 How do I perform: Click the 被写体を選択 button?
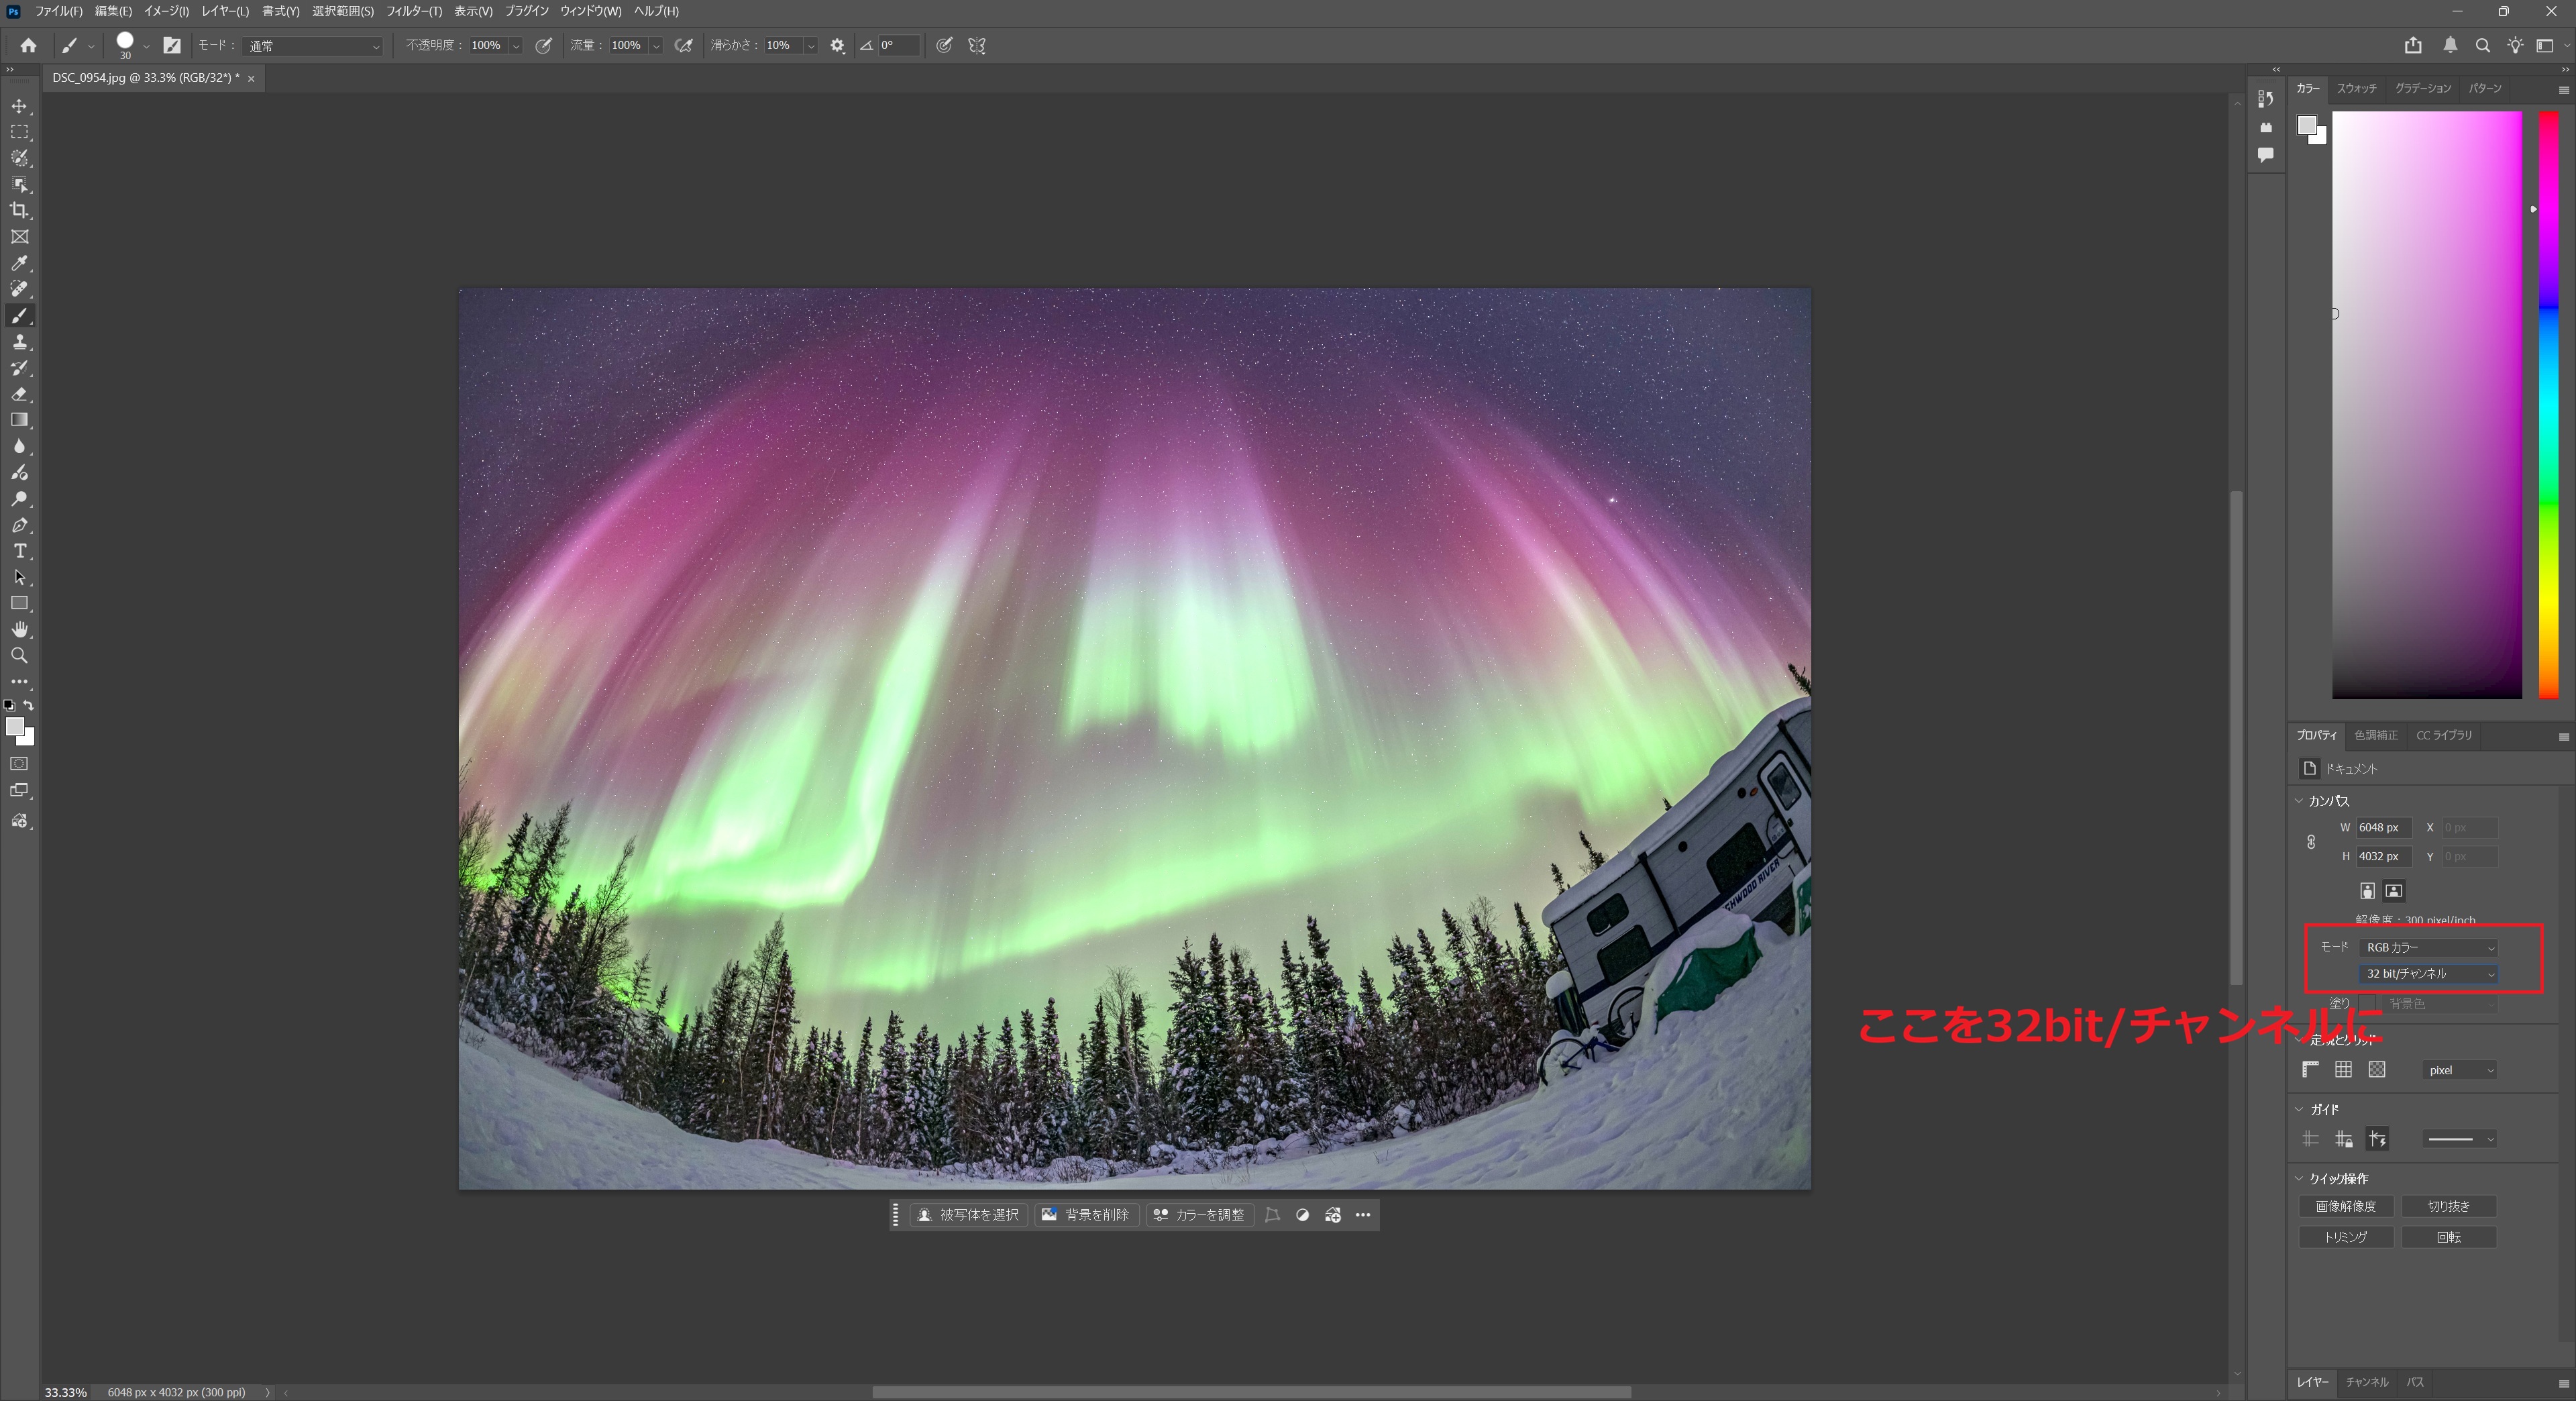[x=968, y=1215]
